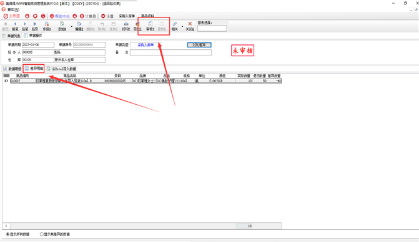Viewport: 419px width, 242px height.
Task: Click the 编辑 (edit) toolbar icon
Action: point(79,24)
